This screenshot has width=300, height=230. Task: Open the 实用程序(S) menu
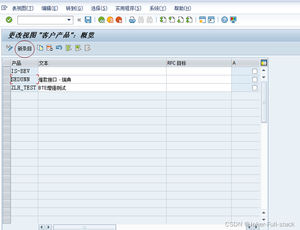coord(128,8)
